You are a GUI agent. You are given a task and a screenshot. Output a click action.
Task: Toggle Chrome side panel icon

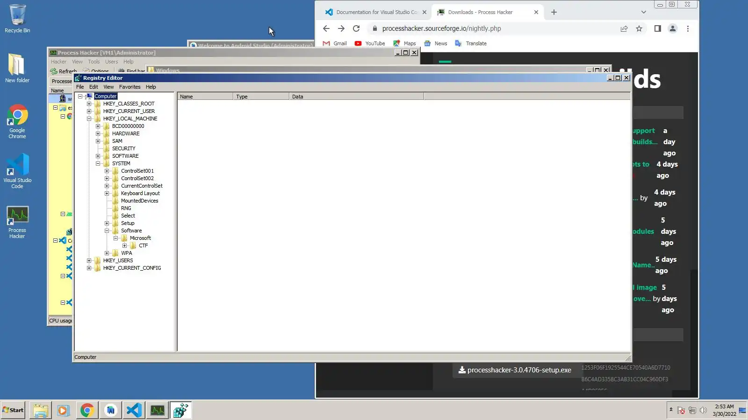pyautogui.click(x=657, y=28)
